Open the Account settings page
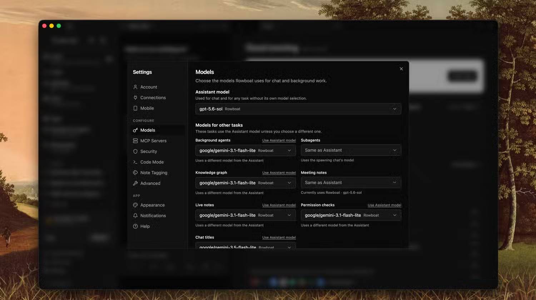 158,87
